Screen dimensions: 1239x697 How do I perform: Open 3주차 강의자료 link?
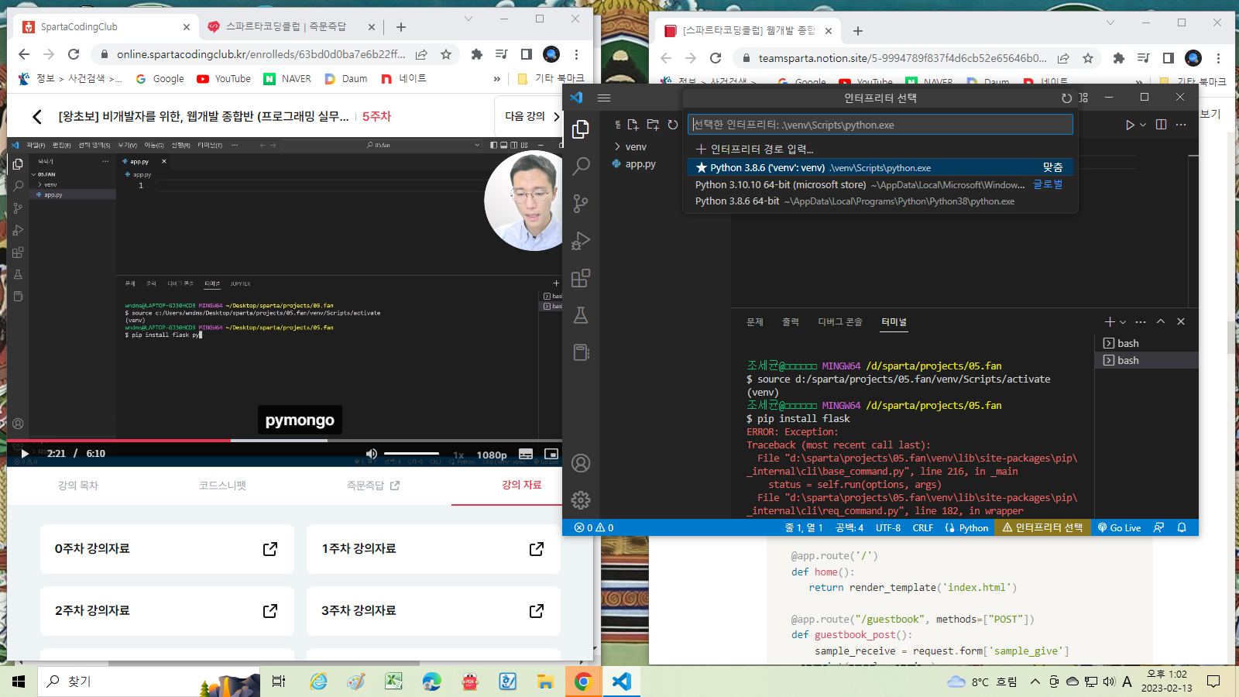434,610
